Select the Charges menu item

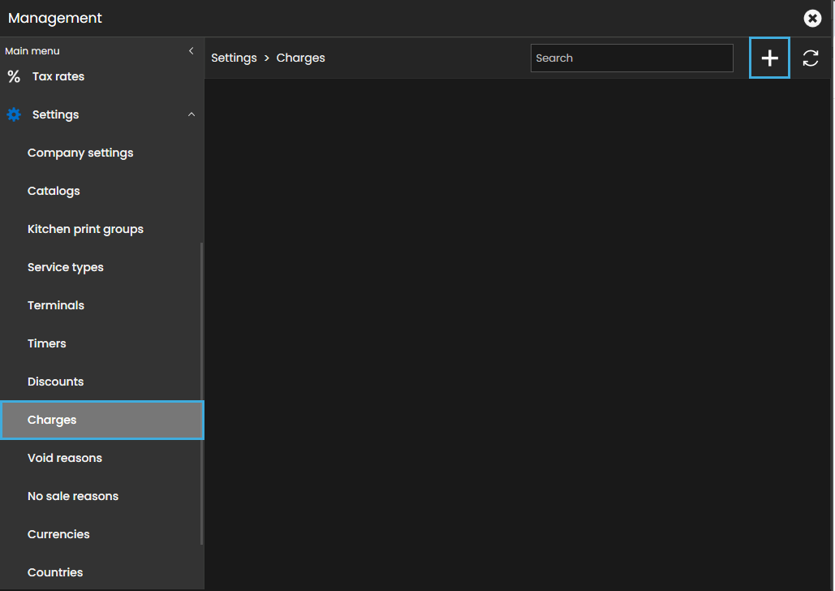click(52, 420)
